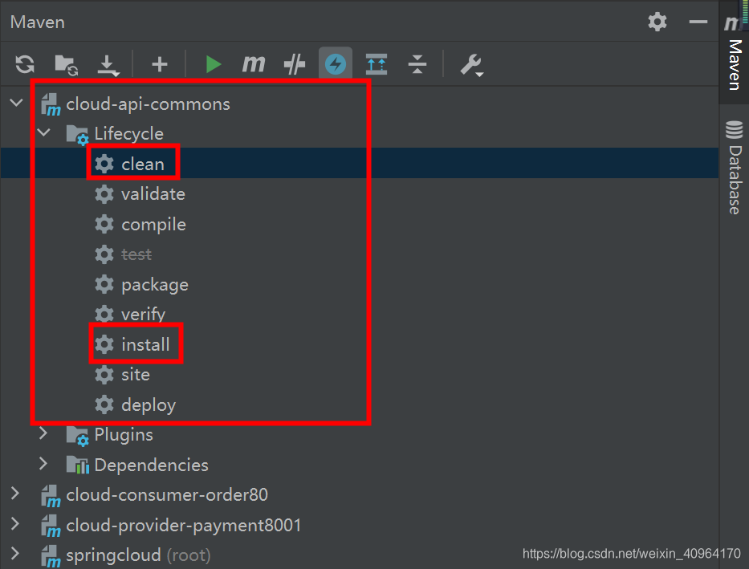Click Dependencies folder icon
The height and width of the screenshot is (569, 749).
tap(77, 465)
